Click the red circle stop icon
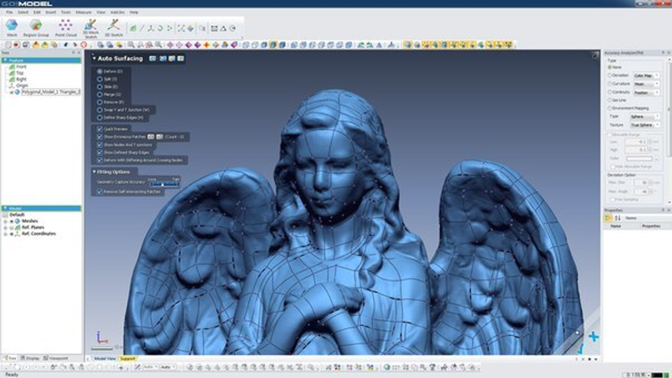The height and width of the screenshot is (378, 672). [84, 44]
